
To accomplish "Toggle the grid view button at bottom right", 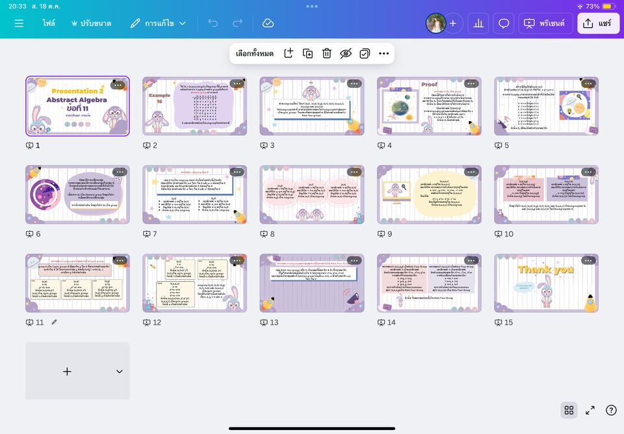I will coord(569,410).
